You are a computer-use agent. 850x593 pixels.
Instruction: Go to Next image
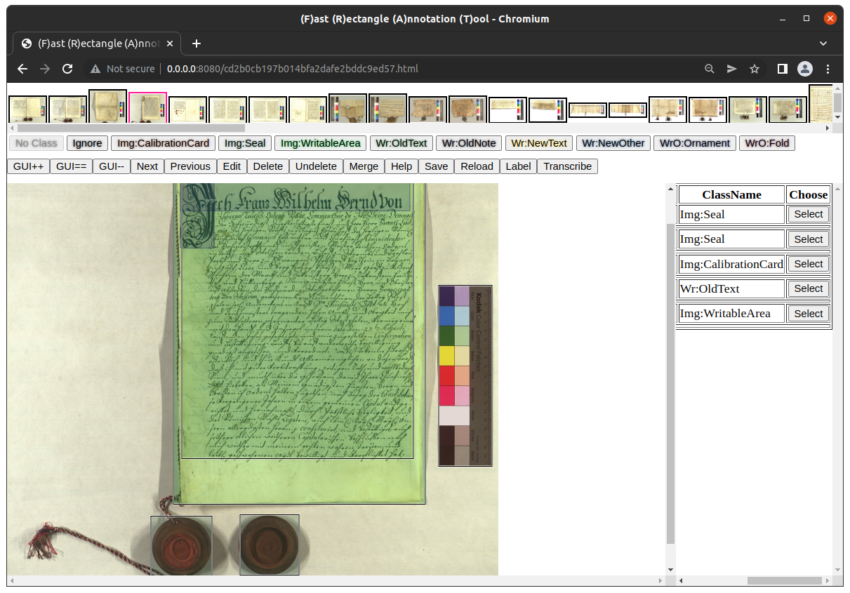[x=147, y=166]
